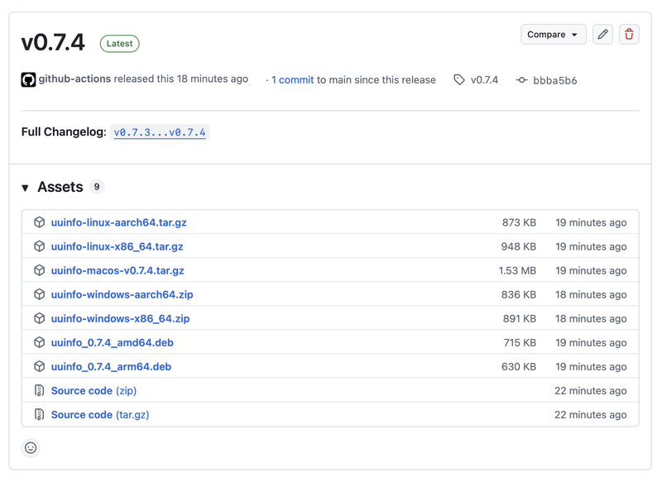Screen dimensions: 662x482
Task: Download uuinfo_0.7.4_arm64.deb
Action: tap(111, 366)
